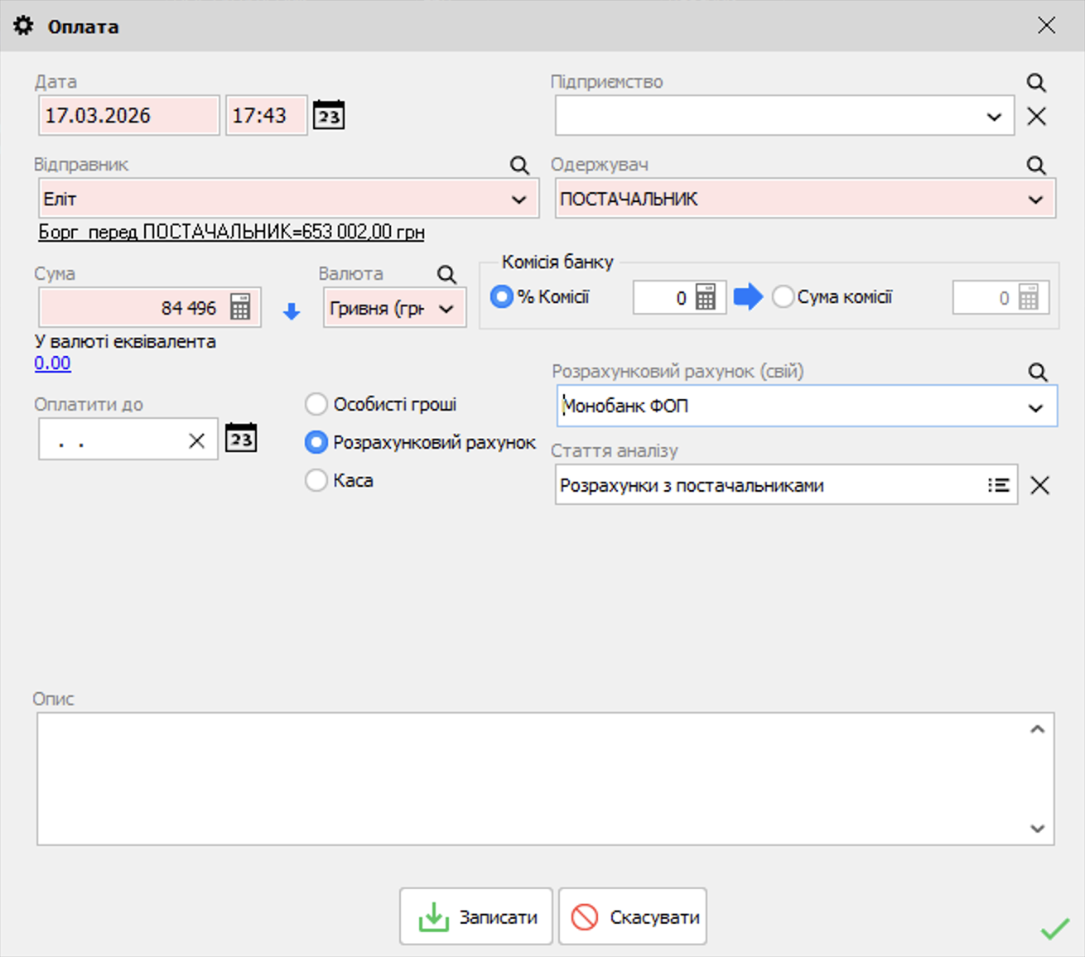Open the calendar for Оплатити до date
Viewport: 1085px width, 957px height.
[241, 439]
